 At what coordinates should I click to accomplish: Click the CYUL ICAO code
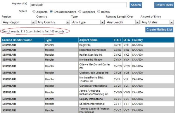(x=117, y=79)
